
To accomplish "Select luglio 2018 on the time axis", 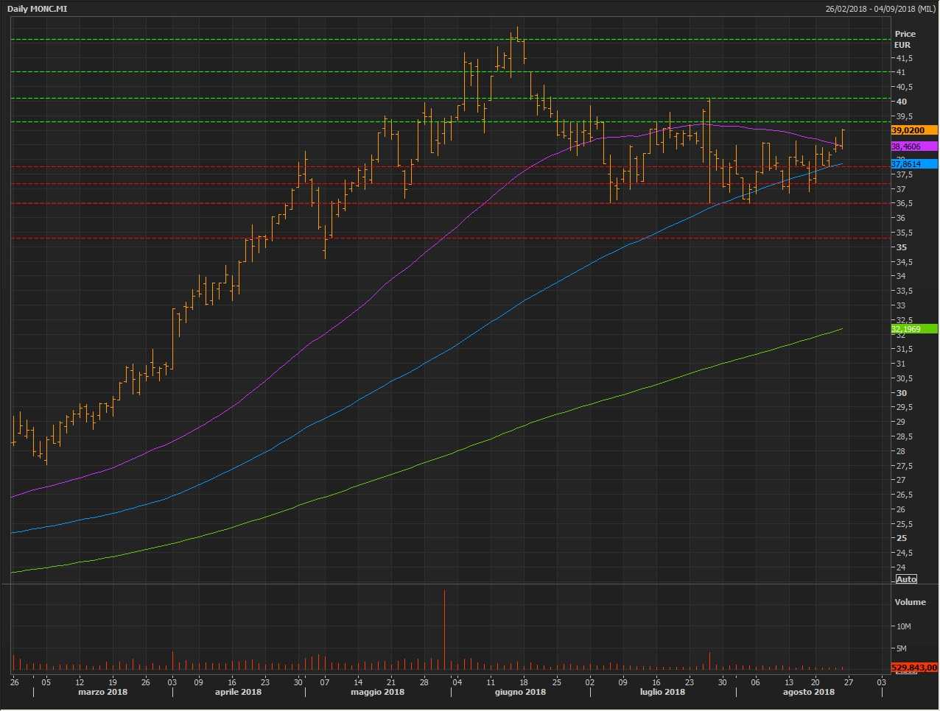I will coord(662,692).
